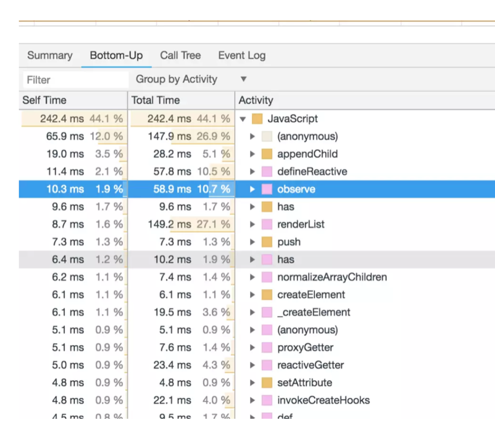
Task: Open the Group by Activity dropdown
Action: click(x=191, y=79)
